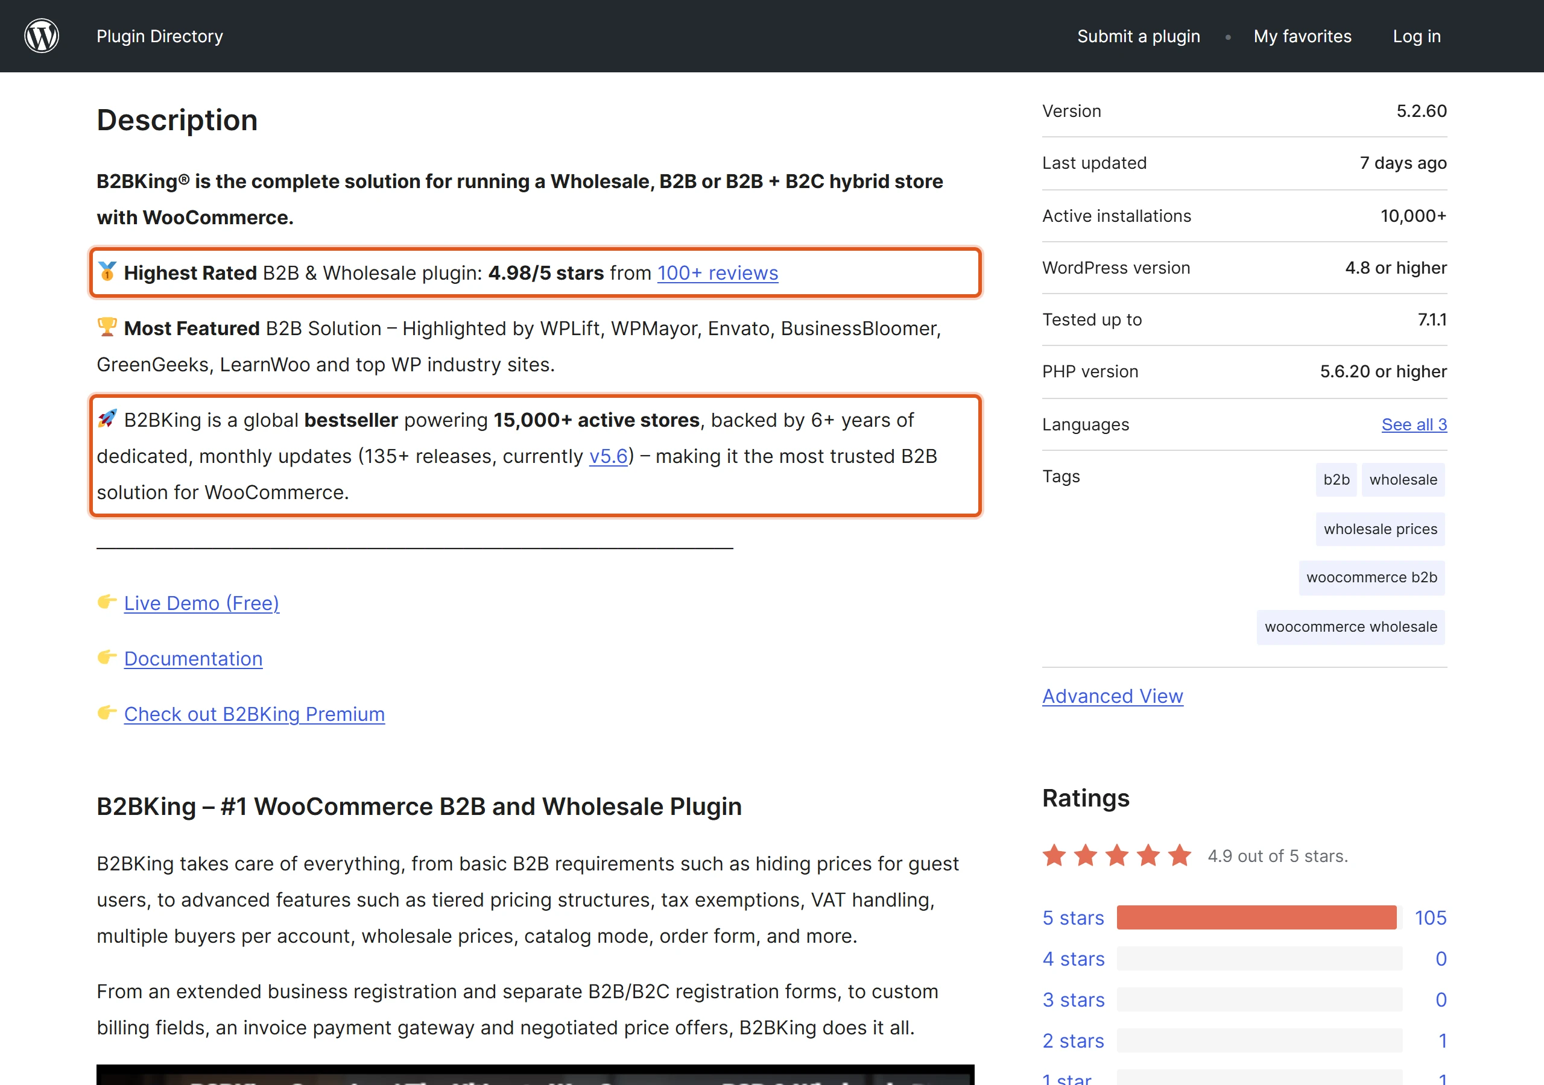
Task: Click the Active installations 10,000+ value
Action: click(1413, 216)
